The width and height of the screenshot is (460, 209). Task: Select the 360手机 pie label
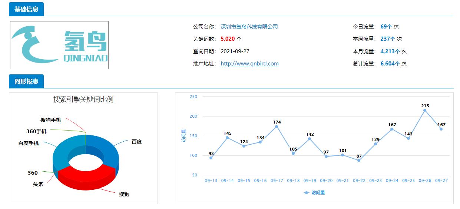pyautogui.click(x=36, y=131)
